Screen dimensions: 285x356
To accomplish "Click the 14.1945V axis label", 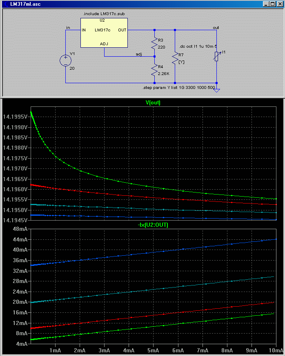I will (x=15, y=220).
